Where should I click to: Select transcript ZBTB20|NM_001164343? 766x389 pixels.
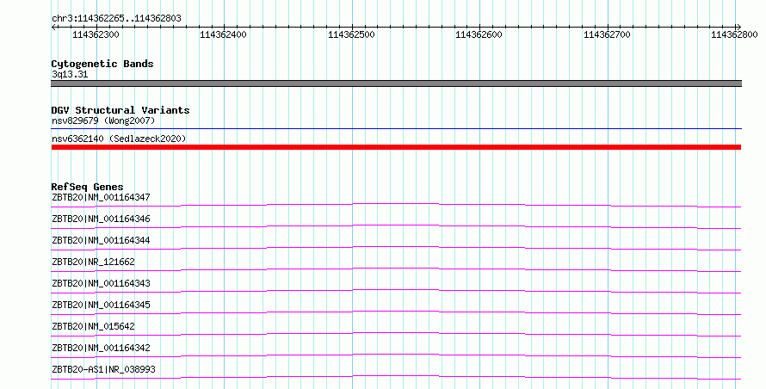[101, 283]
